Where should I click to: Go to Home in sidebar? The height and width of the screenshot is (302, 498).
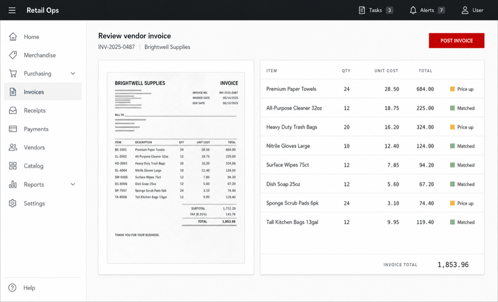(42, 37)
